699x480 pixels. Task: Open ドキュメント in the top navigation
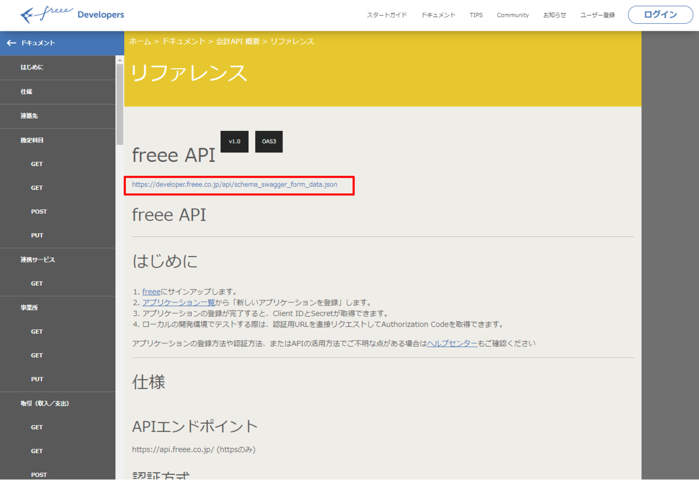pyautogui.click(x=439, y=15)
